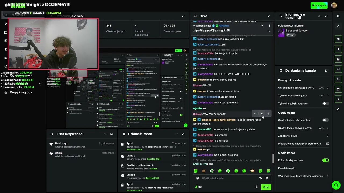Expand the left sidebar chevron section
The image size is (344, 193).
[x=40, y=84]
